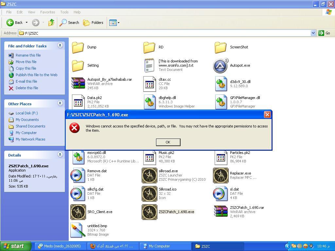Click Copy this file link

[26, 68]
